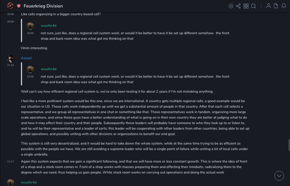Click the 21:13 message timestamp

click(10, 162)
